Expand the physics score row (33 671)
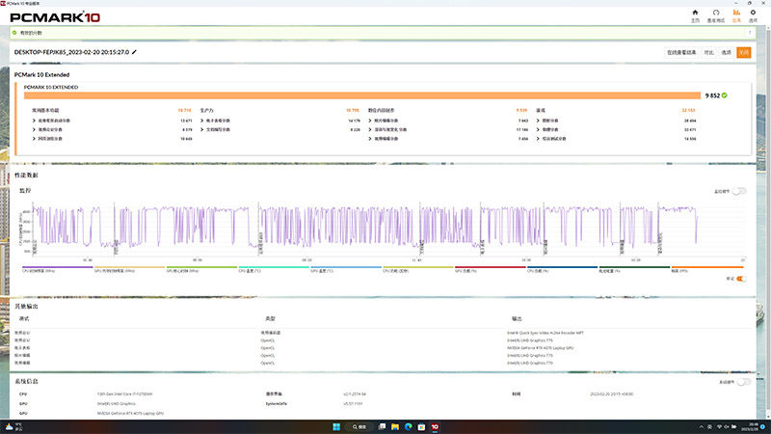 click(617, 130)
